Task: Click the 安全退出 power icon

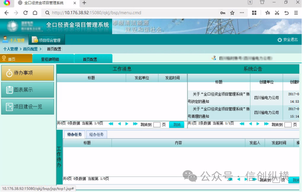Action: [x=280, y=39]
